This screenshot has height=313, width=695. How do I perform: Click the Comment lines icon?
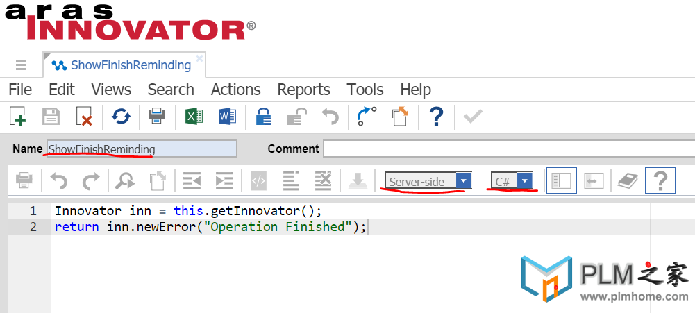pos(291,180)
